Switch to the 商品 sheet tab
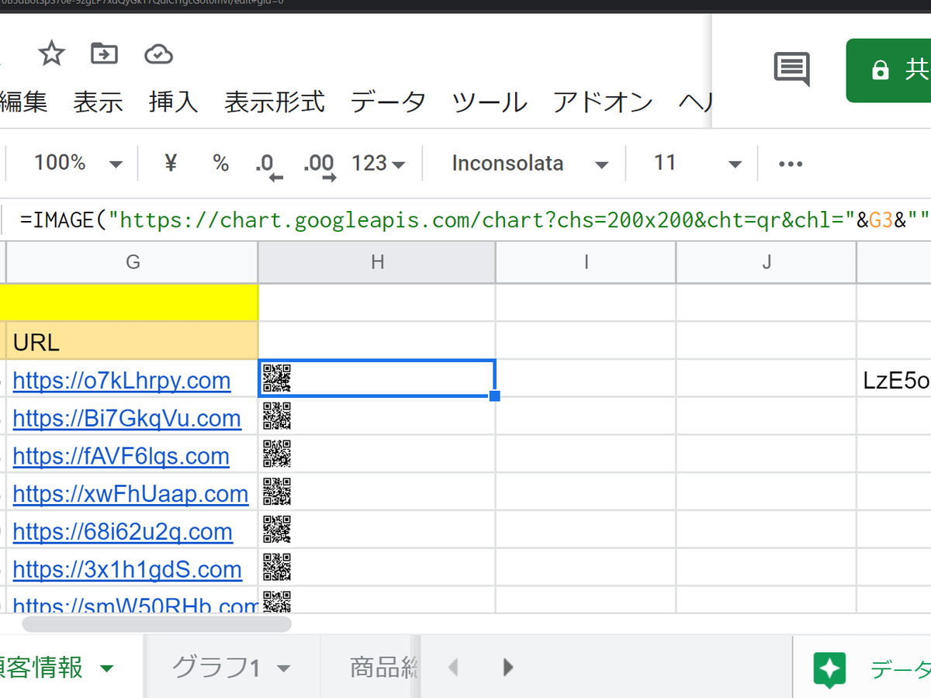Screen dimensions: 931x698 point(384,668)
